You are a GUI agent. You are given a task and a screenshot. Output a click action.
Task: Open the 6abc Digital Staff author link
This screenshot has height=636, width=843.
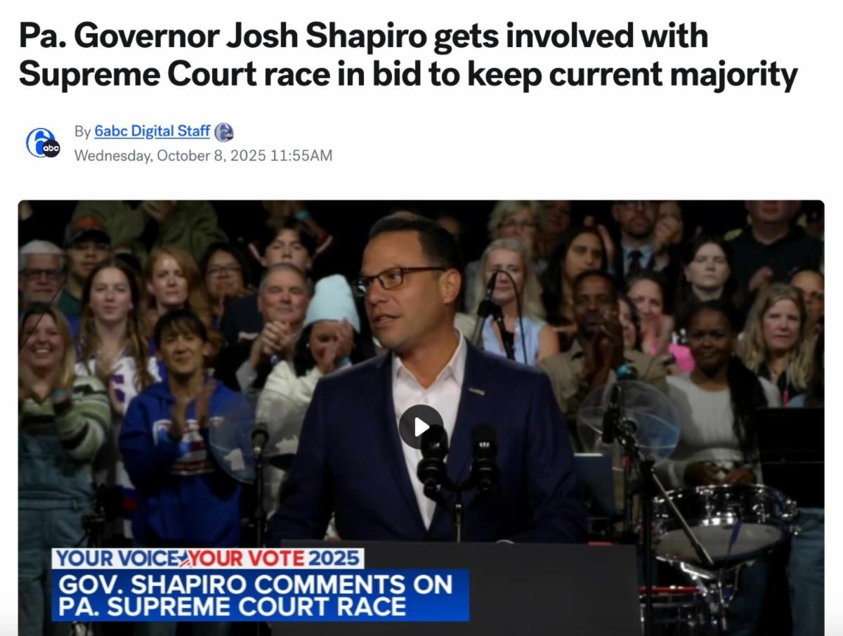click(x=152, y=131)
